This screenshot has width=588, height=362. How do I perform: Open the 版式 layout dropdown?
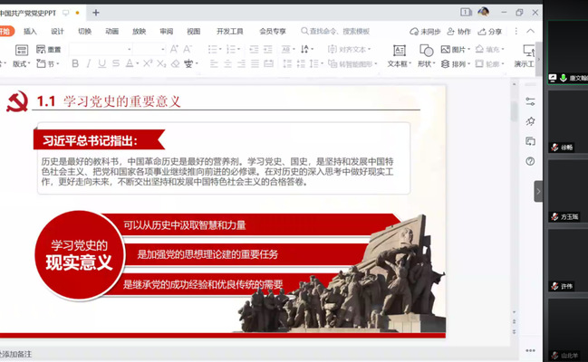(21, 64)
